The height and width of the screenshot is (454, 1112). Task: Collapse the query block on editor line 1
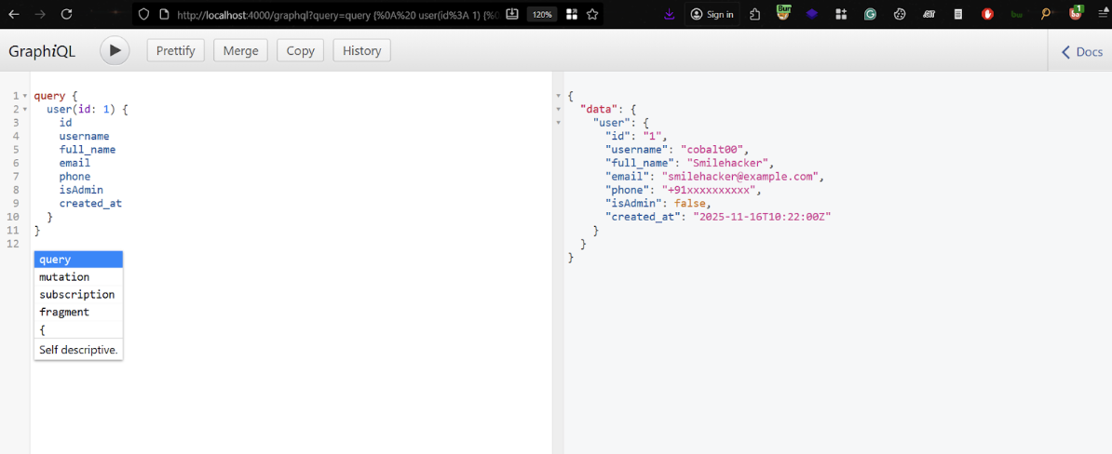pyautogui.click(x=25, y=96)
